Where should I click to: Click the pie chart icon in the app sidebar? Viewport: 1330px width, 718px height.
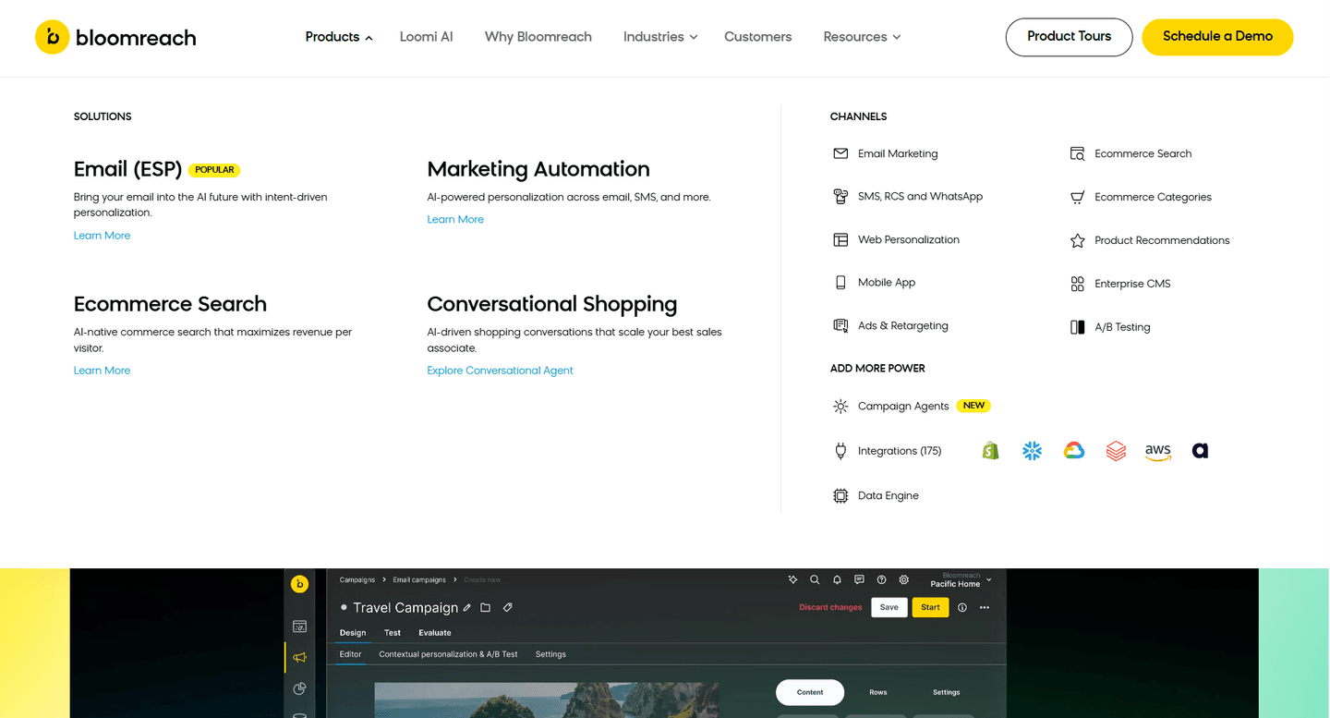pos(299,688)
